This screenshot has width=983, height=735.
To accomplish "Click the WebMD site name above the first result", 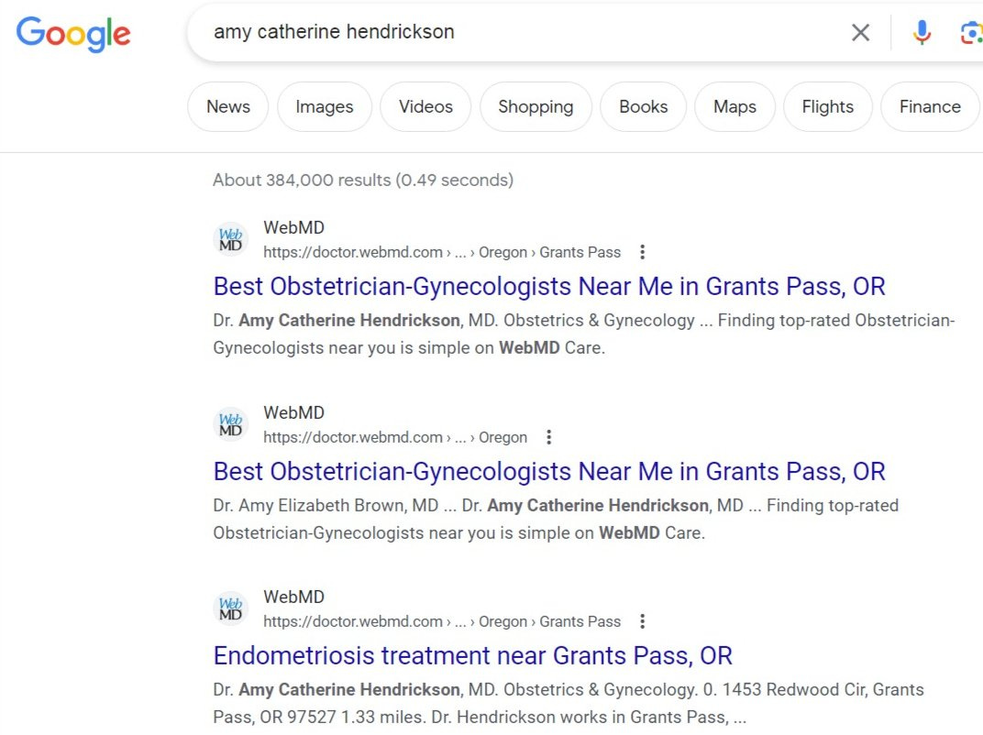I will coord(294,227).
